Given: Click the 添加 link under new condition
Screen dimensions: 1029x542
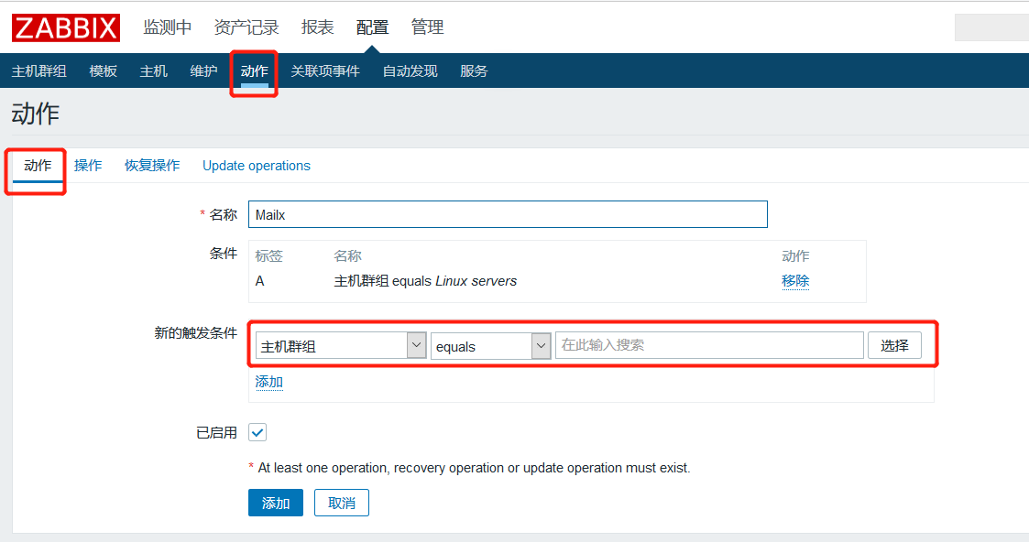Looking at the screenshot, I should [x=268, y=382].
